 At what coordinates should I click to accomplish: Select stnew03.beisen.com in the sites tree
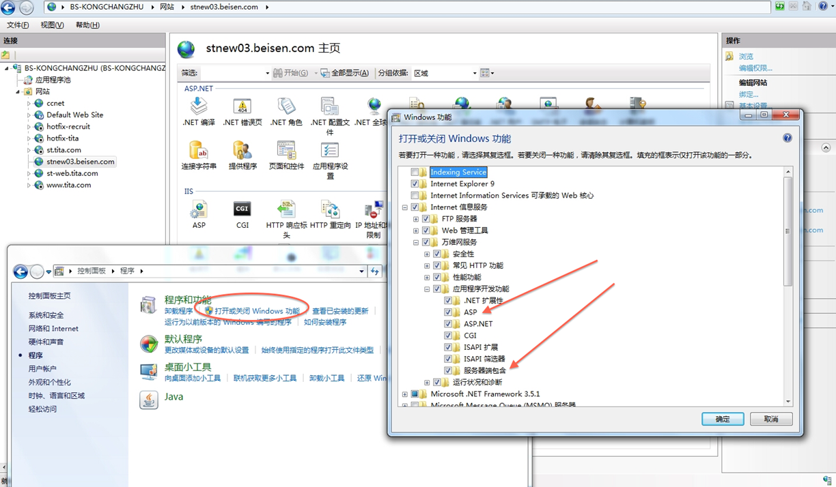tap(81, 162)
